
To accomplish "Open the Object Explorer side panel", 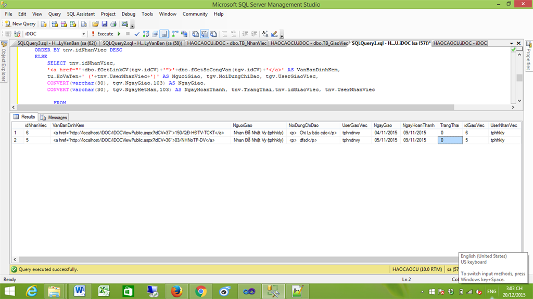I will click(4, 61).
